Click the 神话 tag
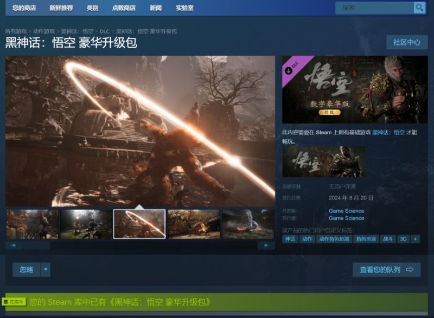Image resolution: width=434 pixels, height=318 pixels. click(x=290, y=239)
